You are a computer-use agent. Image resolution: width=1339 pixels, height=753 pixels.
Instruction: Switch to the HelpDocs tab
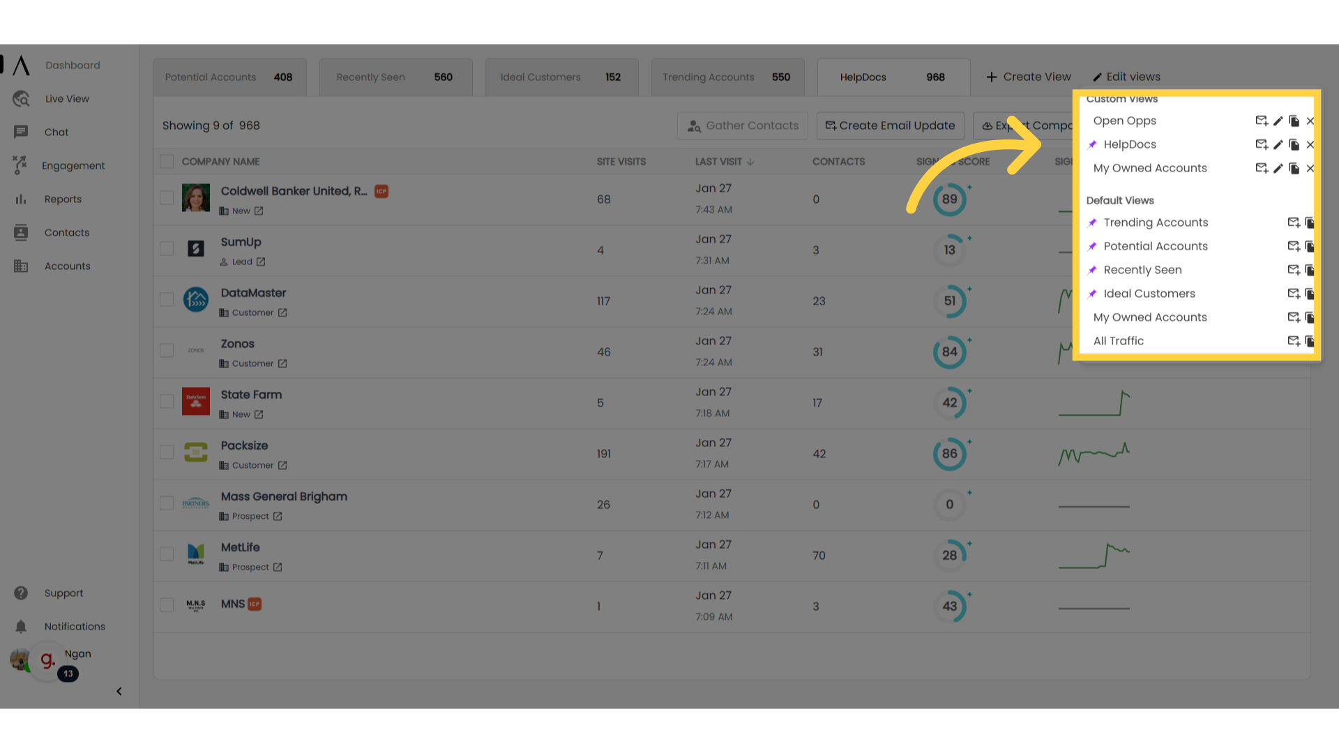(894, 77)
